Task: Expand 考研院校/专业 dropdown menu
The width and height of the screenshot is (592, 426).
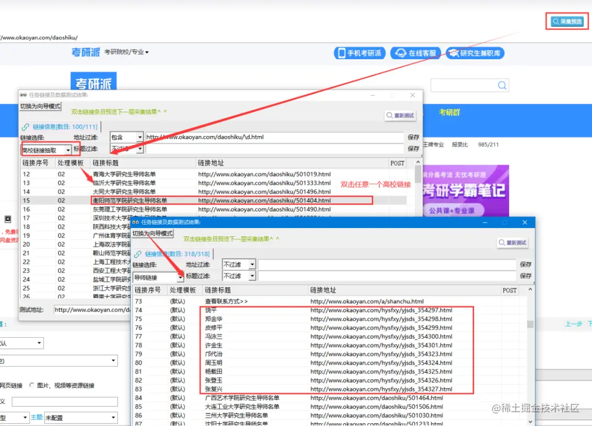Action: click(126, 52)
